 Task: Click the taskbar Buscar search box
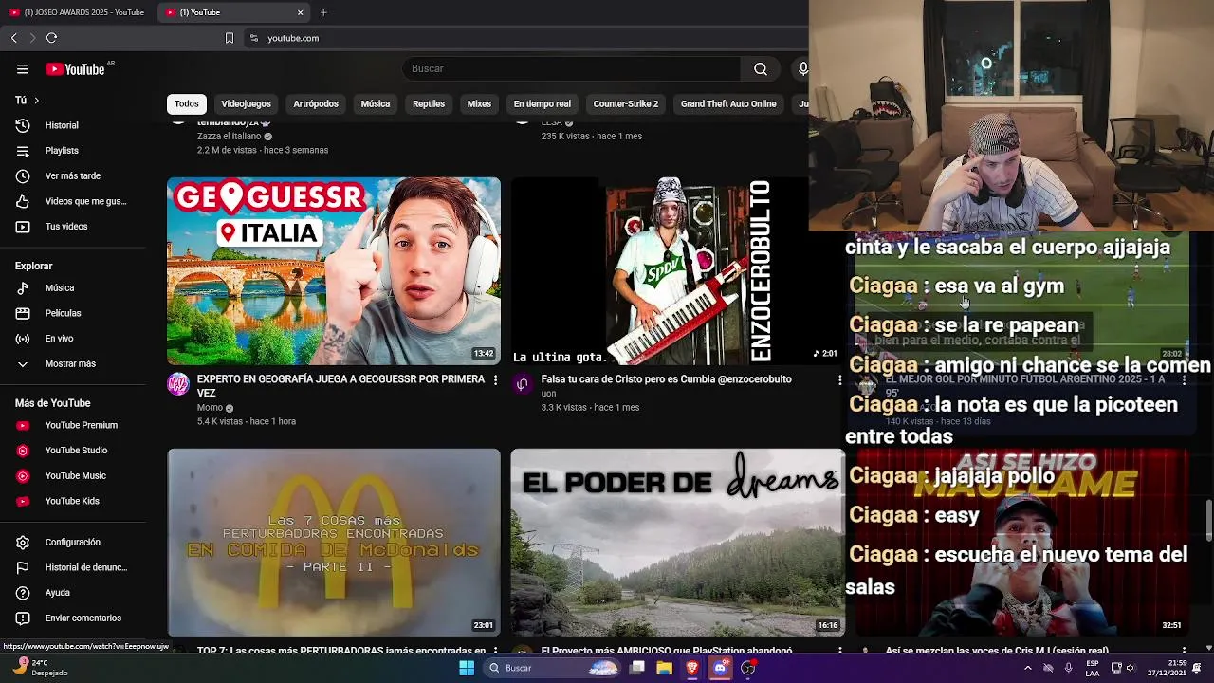(x=553, y=668)
